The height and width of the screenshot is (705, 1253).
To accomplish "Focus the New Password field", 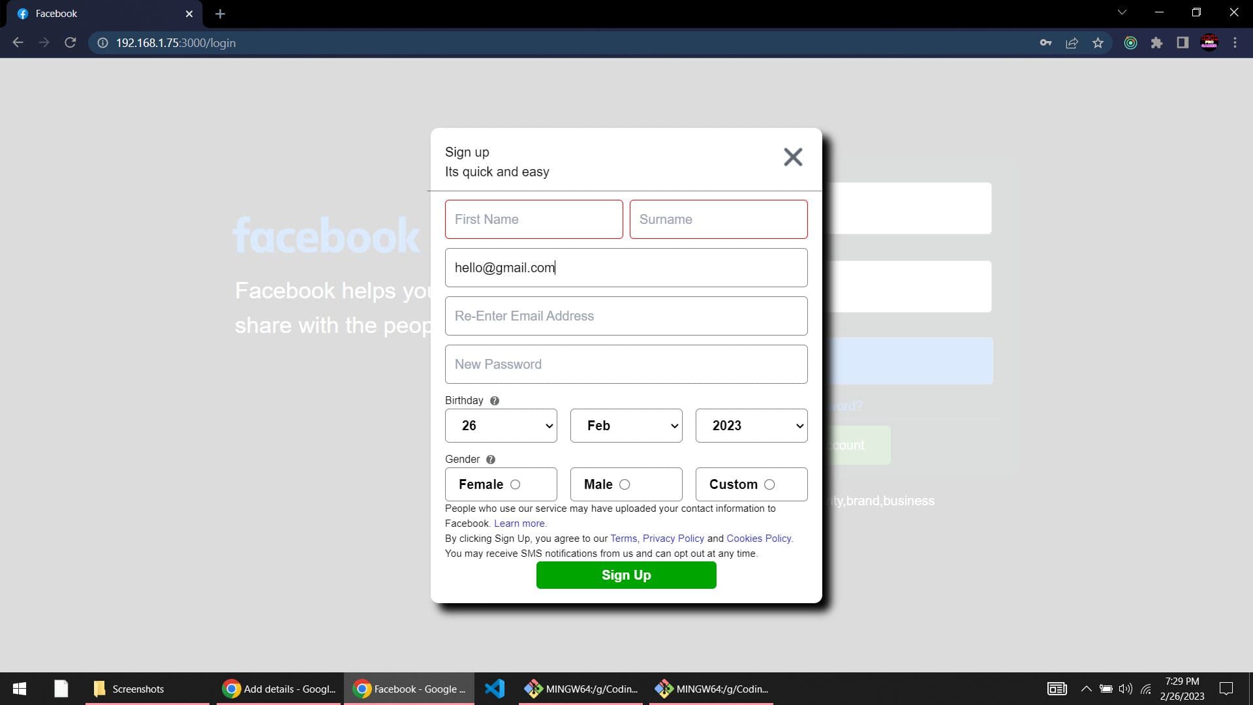I will pos(626,364).
